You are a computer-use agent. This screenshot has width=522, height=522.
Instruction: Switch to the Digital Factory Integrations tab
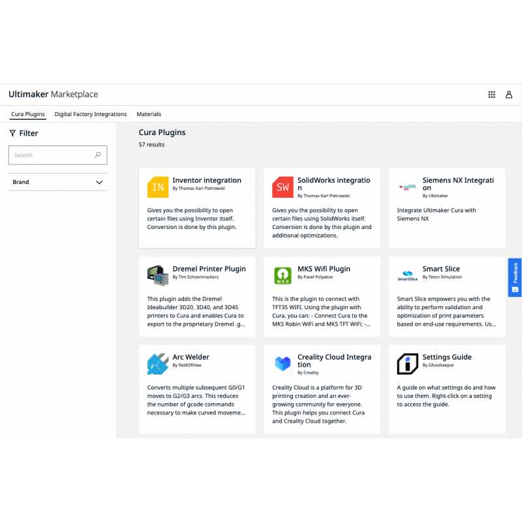[91, 114]
